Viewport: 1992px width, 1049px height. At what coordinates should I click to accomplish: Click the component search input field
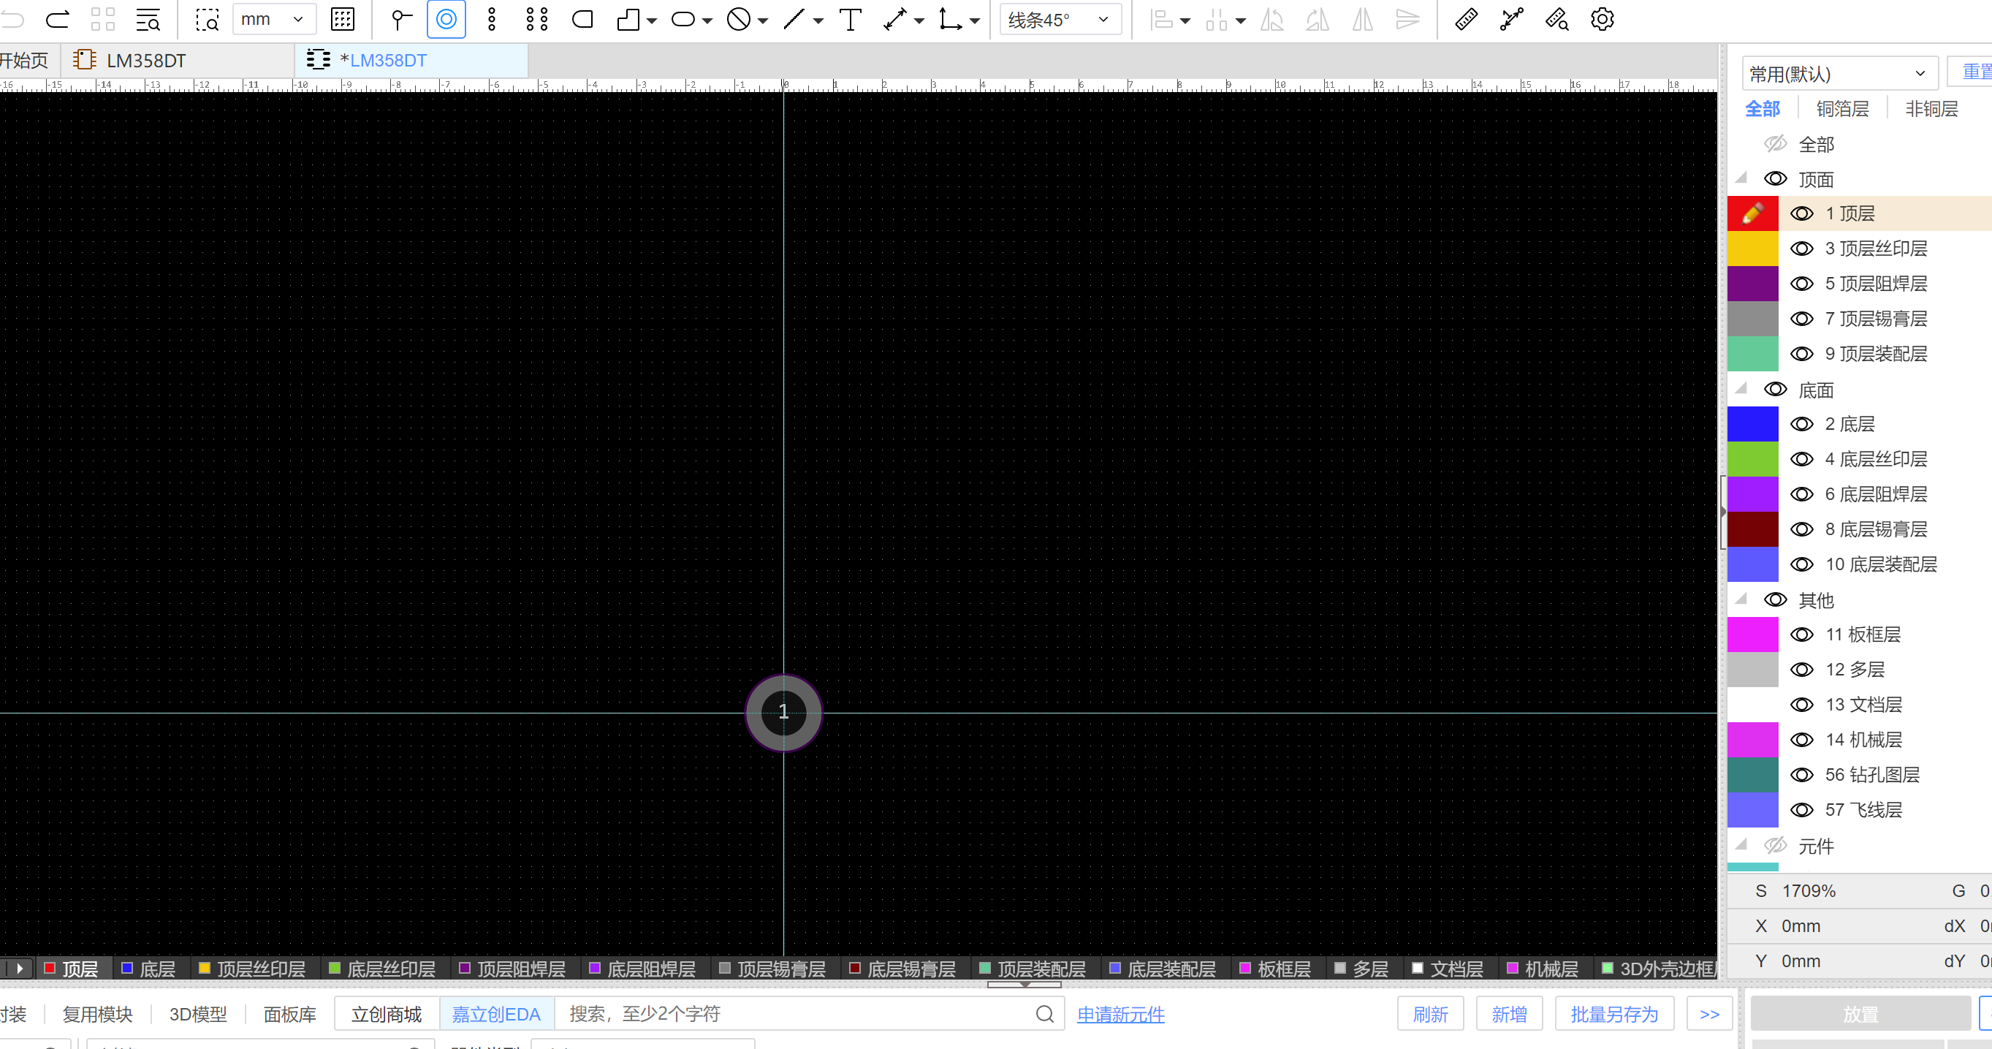point(797,1014)
